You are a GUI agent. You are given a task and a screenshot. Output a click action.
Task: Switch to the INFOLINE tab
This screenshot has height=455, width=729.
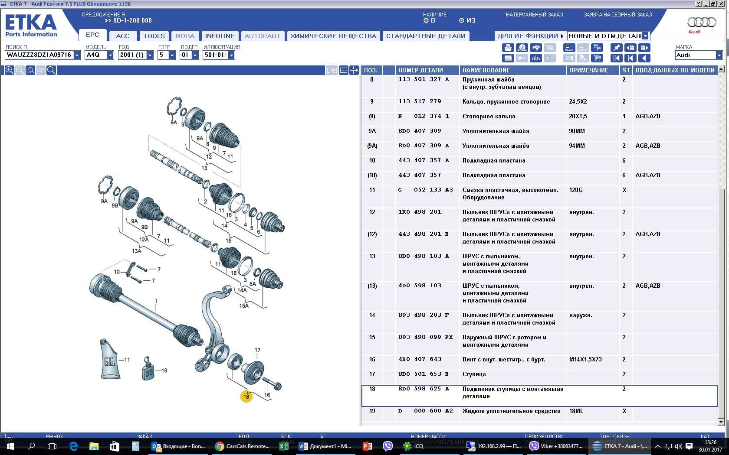220,36
